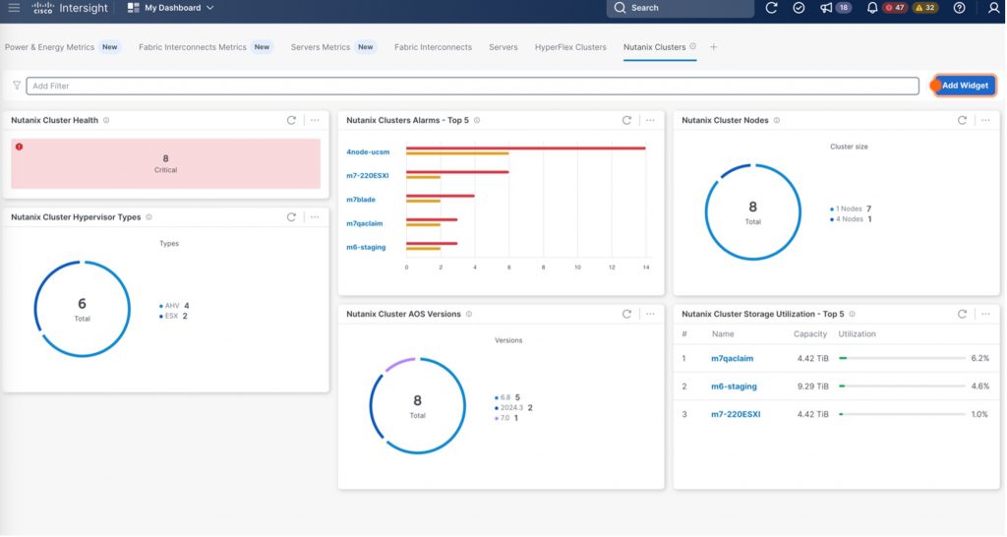Refresh the Nutanix Cluster Nodes widget
This screenshot has height=537, width=1007.
[962, 120]
